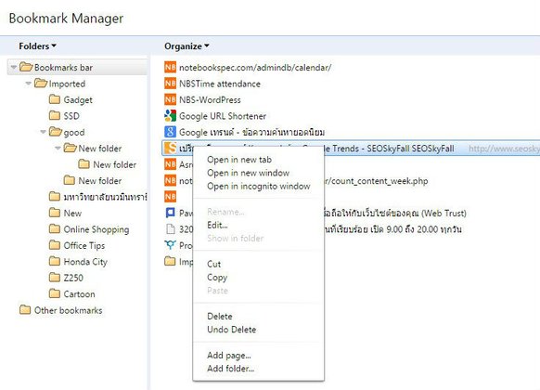540x390 pixels.
Task: Select the NBS-WordPress bookmark text
Action: tap(210, 99)
